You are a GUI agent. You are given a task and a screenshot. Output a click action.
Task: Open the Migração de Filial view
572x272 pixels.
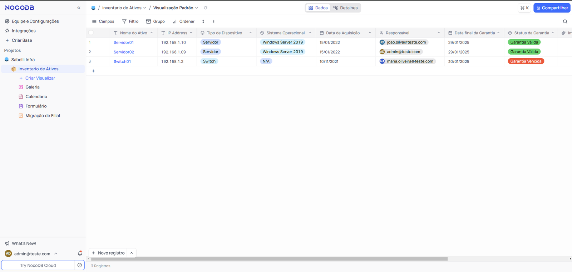pos(43,116)
